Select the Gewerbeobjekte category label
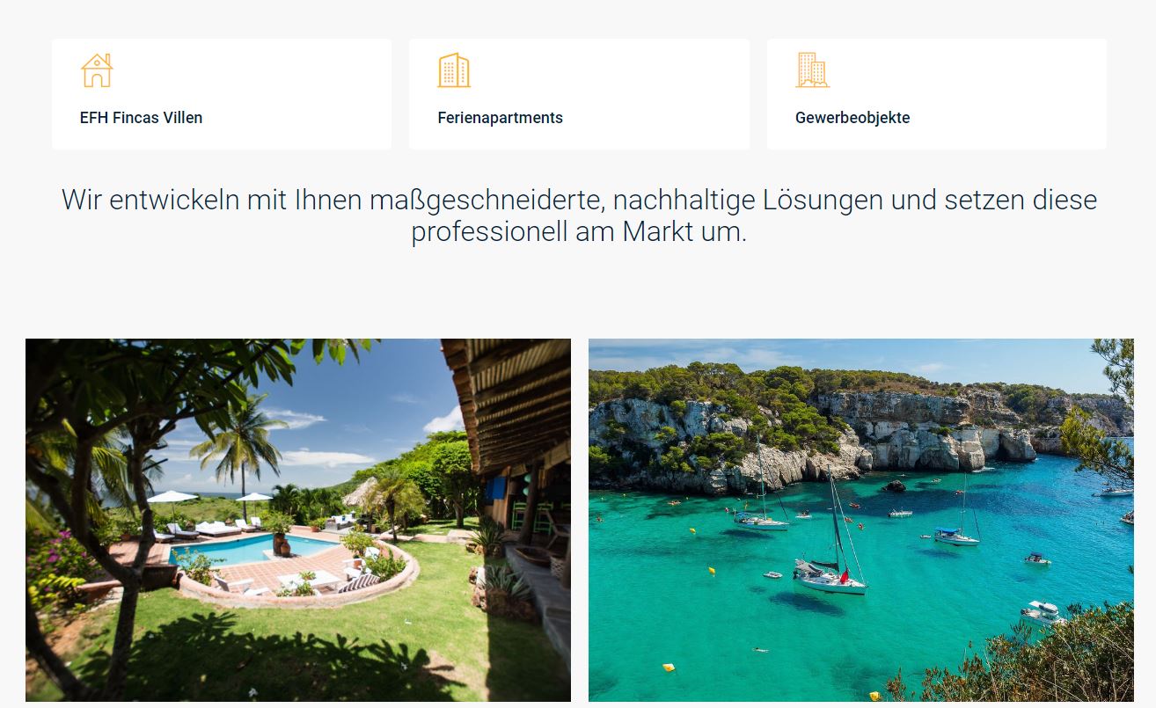 (x=852, y=118)
